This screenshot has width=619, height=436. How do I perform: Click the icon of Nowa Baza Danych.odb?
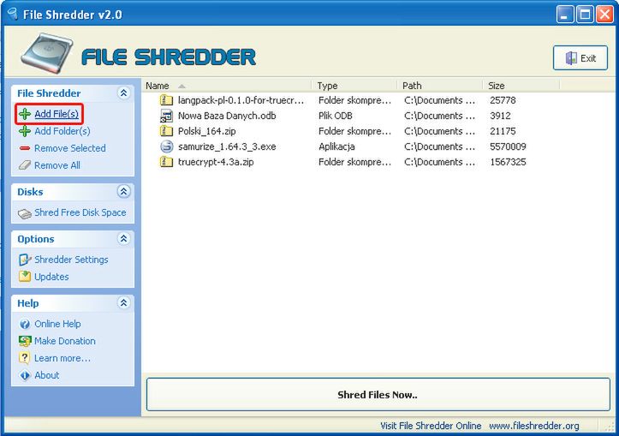coord(166,116)
